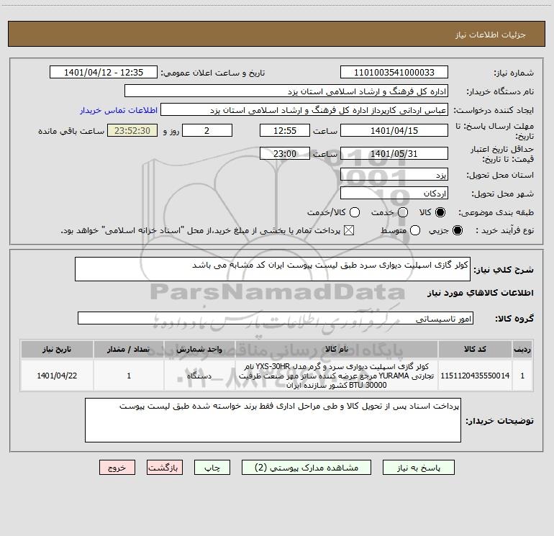Open the اطلاعات تماس خریدار link
The height and width of the screenshot is (536, 554).
[x=119, y=110]
